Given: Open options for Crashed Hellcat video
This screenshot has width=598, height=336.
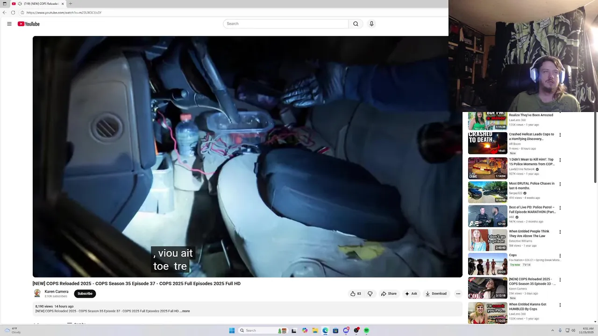Looking at the screenshot, I should 560,135.
